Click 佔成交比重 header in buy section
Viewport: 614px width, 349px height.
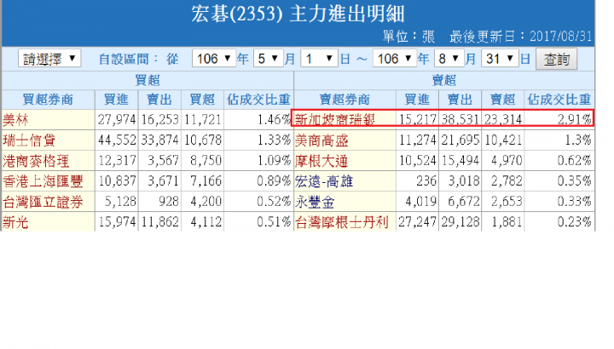click(x=258, y=100)
